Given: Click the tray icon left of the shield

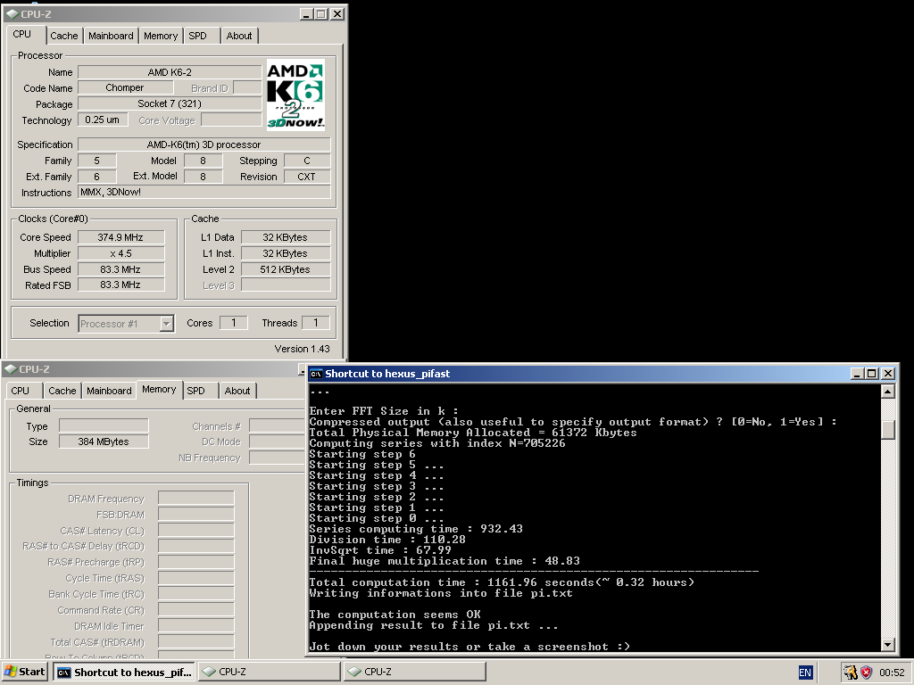Looking at the screenshot, I should pos(851,673).
